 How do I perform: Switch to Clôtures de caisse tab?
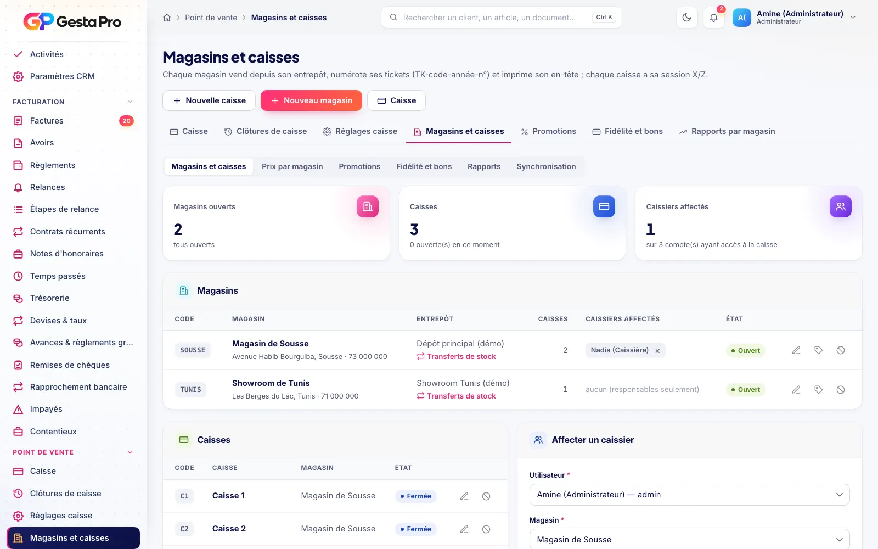(266, 131)
